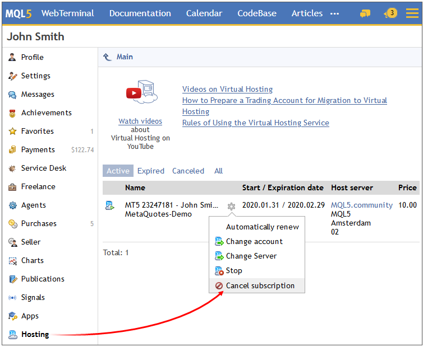Image resolution: width=423 pixels, height=347 pixels.
Task: Click the Profile sidebar label
Action: pyautogui.click(x=33, y=57)
